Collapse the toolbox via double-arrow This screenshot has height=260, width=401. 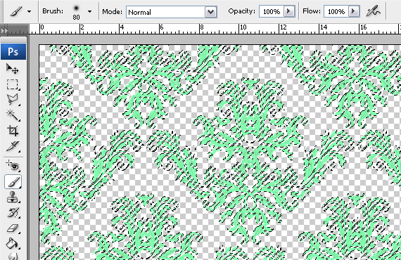(4, 31)
